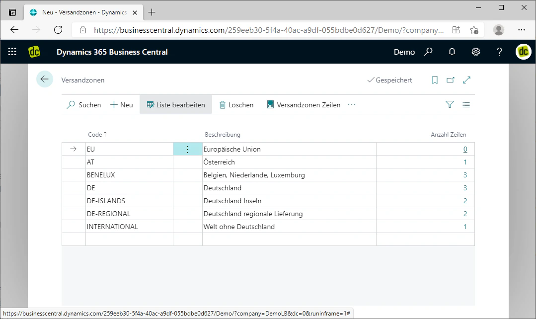536x319 pixels.
Task: Select the EU code cell
Action: pyautogui.click(x=129, y=149)
